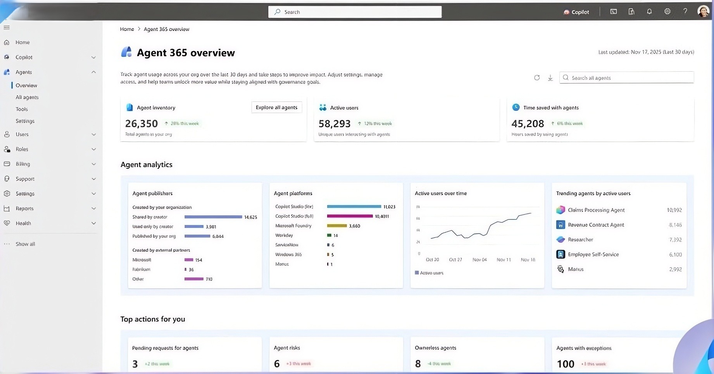The width and height of the screenshot is (714, 374).
Task: Expand the Support section chevron
Action: pos(93,179)
